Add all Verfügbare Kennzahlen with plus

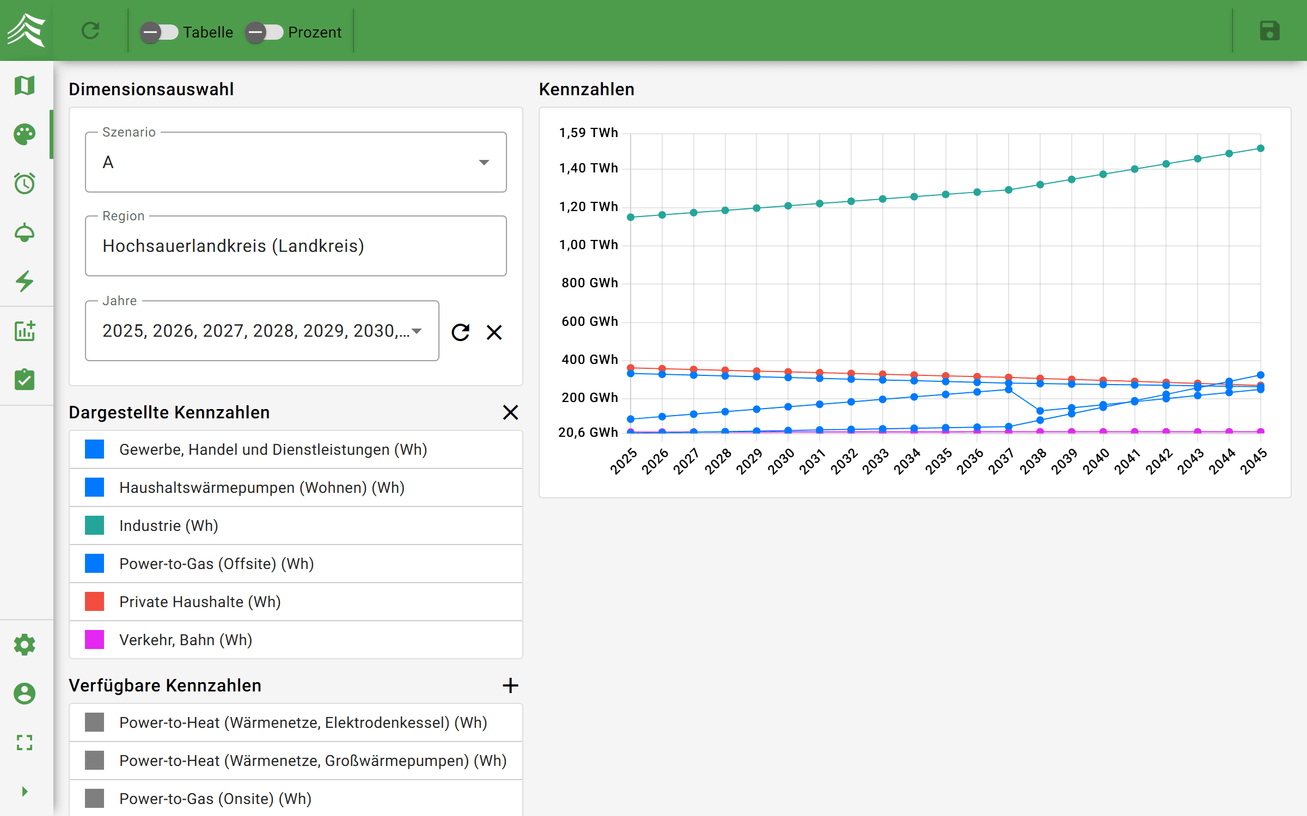pyautogui.click(x=510, y=685)
